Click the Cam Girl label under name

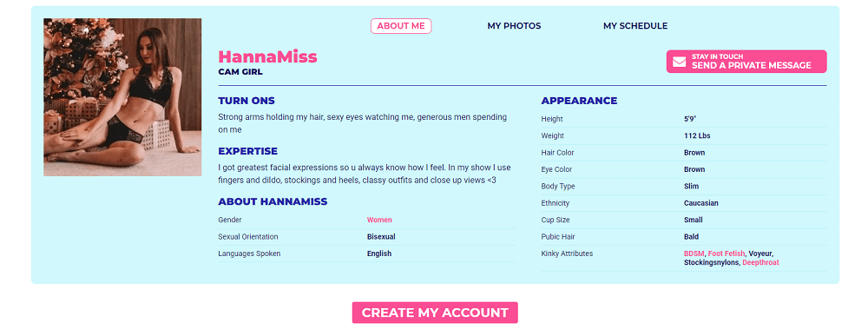(x=240, y=72)
